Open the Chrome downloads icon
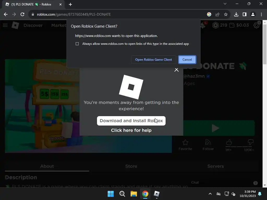The height and width of the screenshot is (200, 267). coord(236,15)
